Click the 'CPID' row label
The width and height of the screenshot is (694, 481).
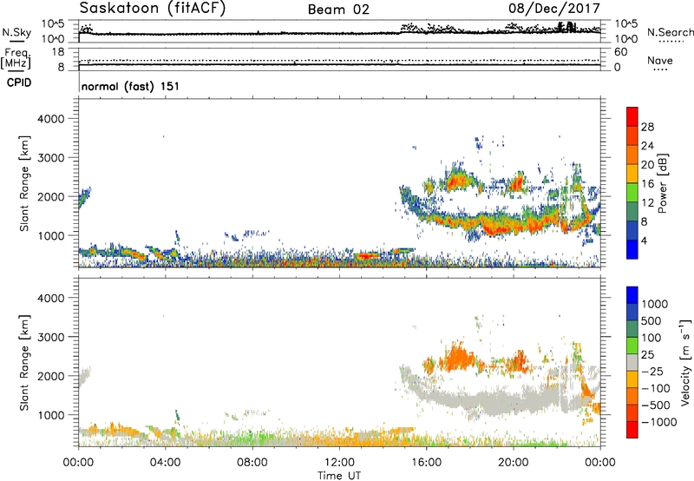coord(19,82)
